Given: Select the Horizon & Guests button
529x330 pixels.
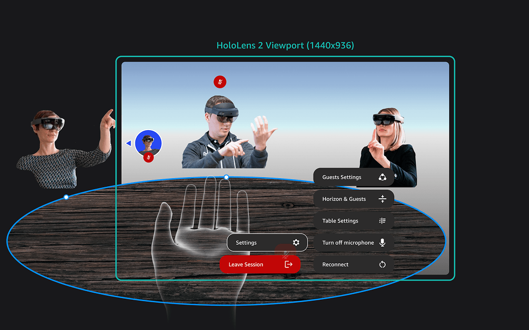Looking at the screenshot, I should (x=353, y=199).
